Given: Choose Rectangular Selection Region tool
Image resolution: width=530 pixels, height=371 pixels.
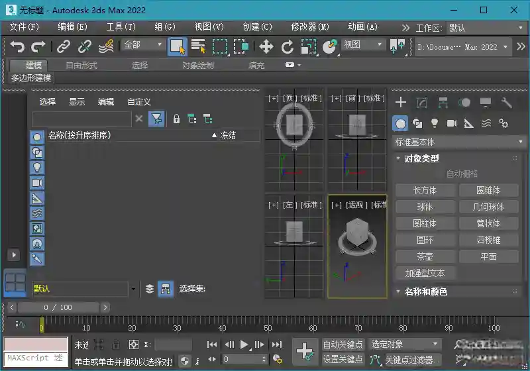Looking at the screenshot, I should coord(220,46).
